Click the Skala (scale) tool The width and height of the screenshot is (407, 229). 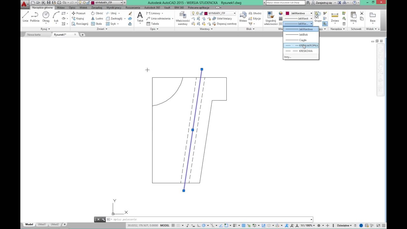point(96,24)
